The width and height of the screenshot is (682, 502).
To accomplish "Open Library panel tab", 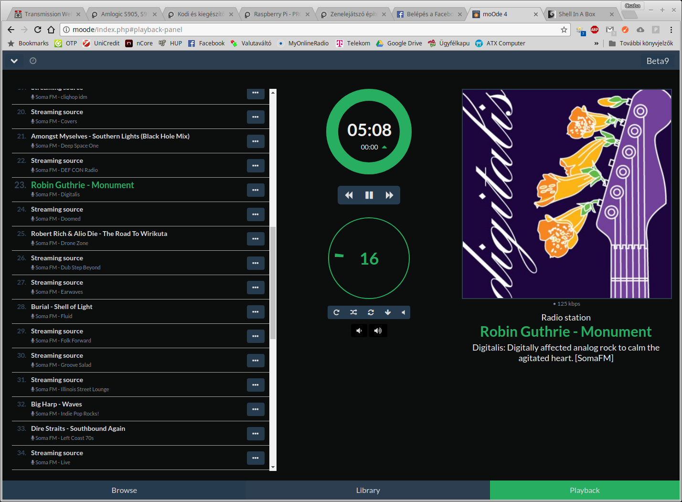I will (x=368, y=490).
